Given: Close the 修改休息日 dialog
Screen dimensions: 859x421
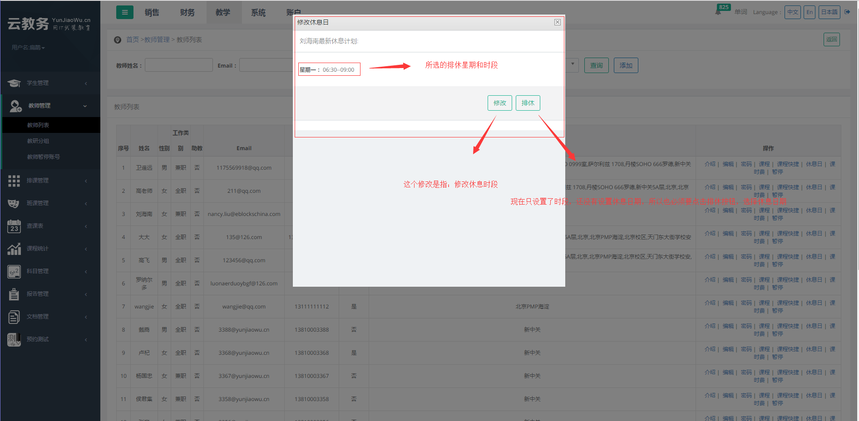Looking at the screenshot, I should pos(557,22).
